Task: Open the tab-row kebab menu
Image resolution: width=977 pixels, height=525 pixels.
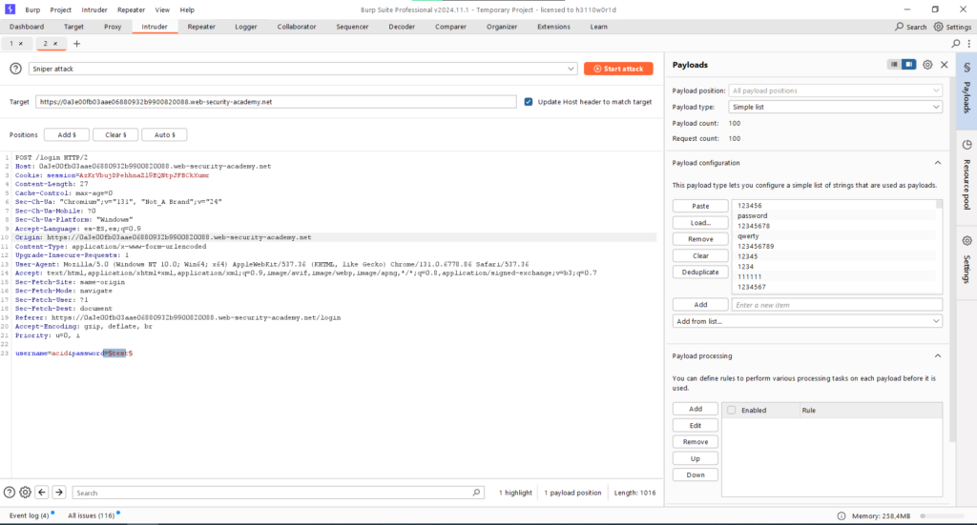Action: coord(969,44)
